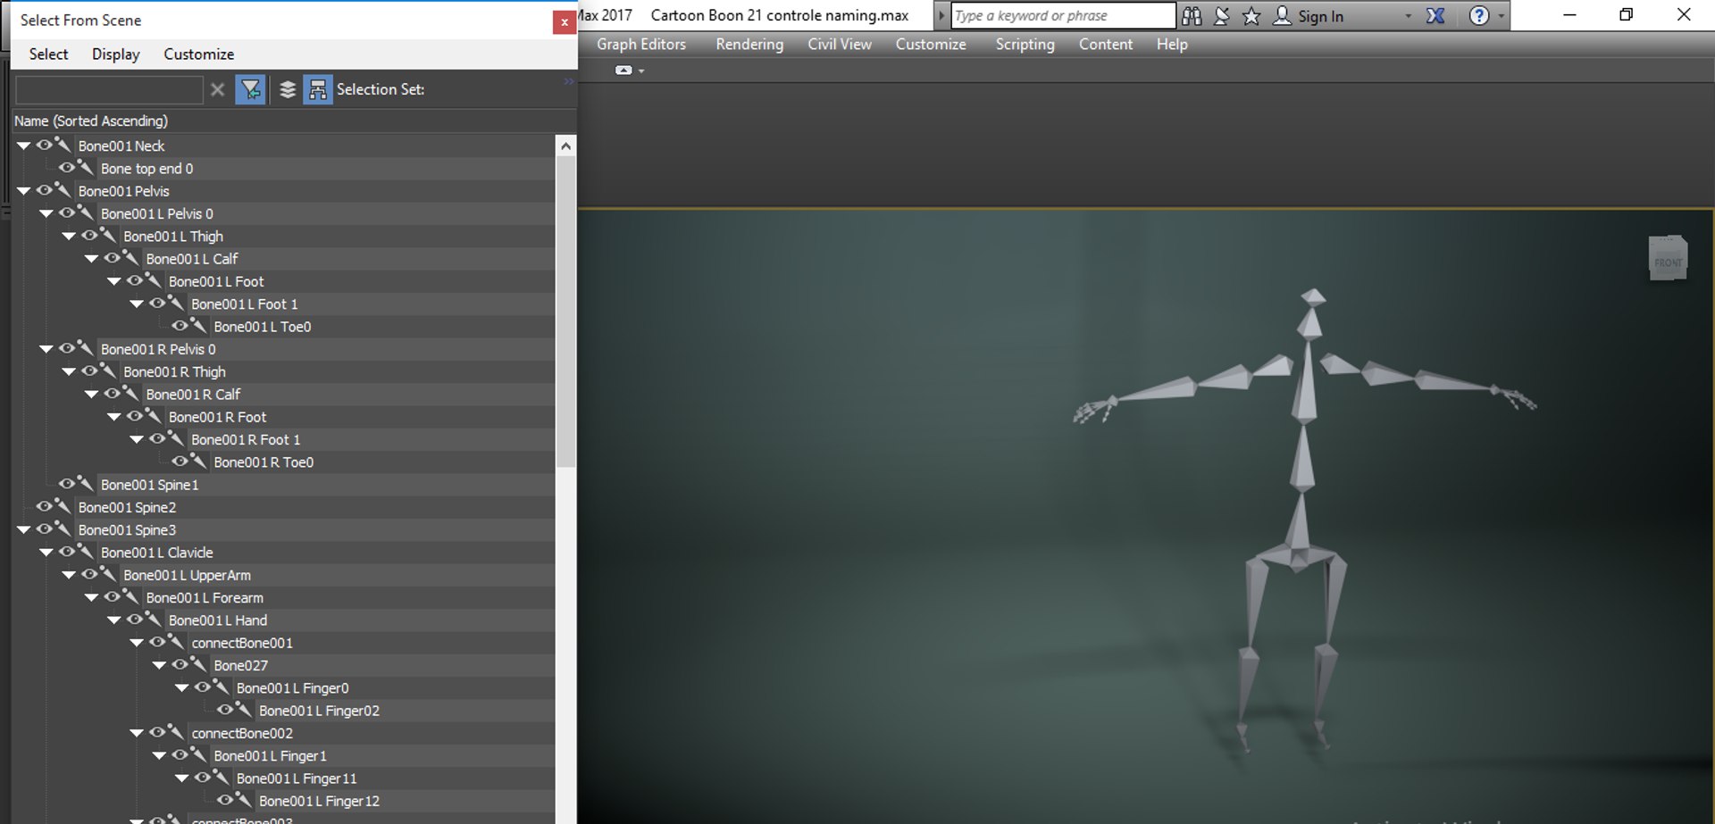Open the Scripting menu
Image resolution: width=1715 pixels, height=824 pixels.
[1025, 44]
